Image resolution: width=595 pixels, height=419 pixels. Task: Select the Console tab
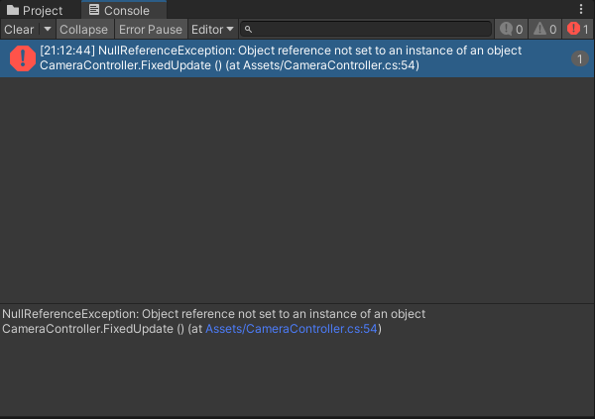click(119, 10)
